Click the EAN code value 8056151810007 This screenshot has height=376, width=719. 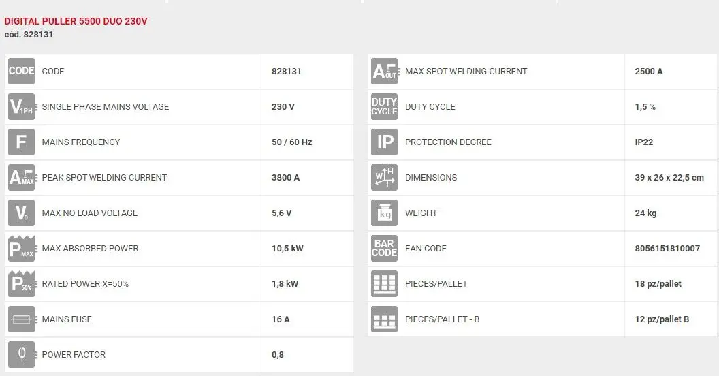point(667,249)
